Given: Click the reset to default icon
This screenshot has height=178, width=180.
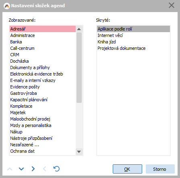Looking at the screenshot, I should point(56,169).
